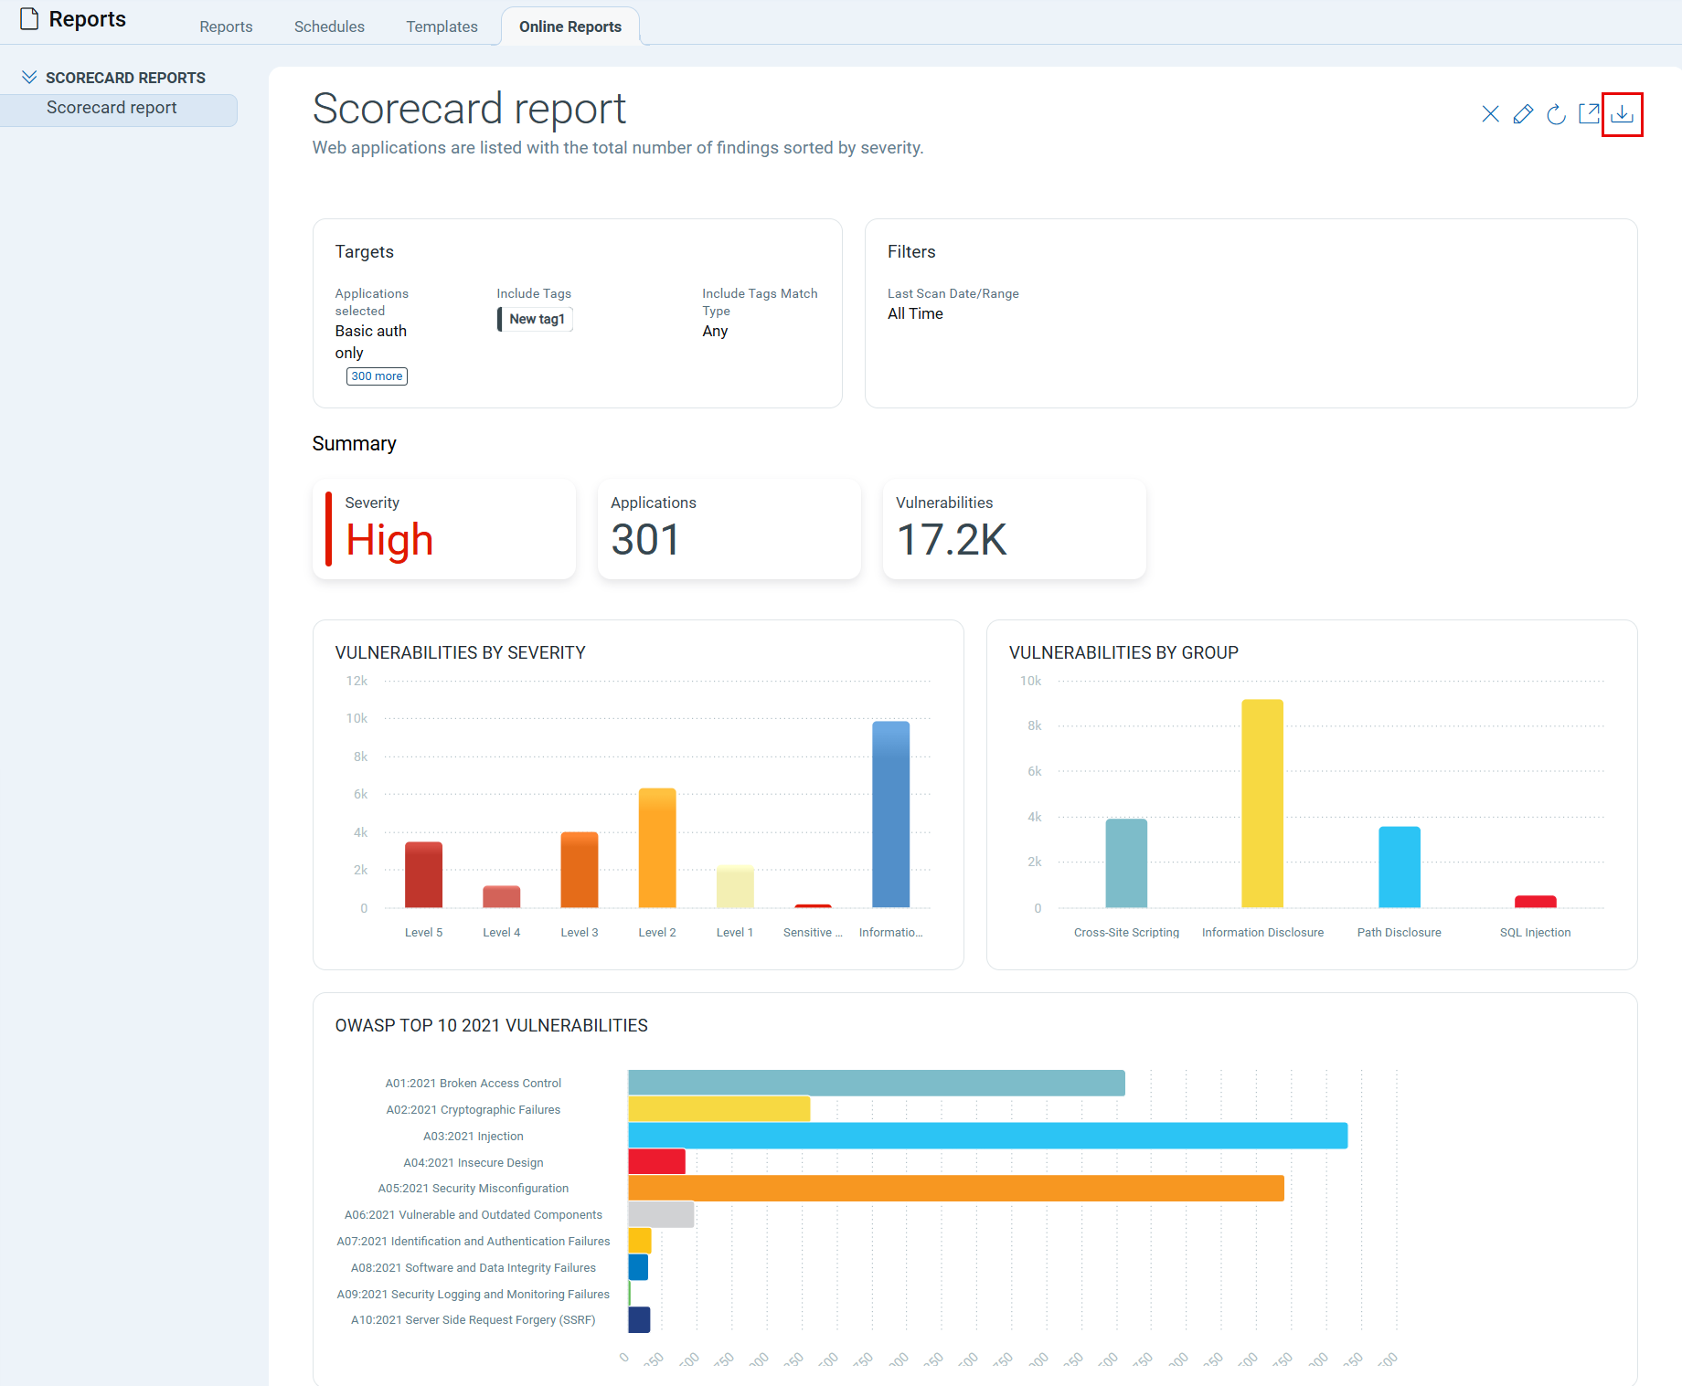Image resolution: width=1682 pixels, height=1386 pixels.
Task: Click the Applications 301 summary card
Action: tap(729, 529)
